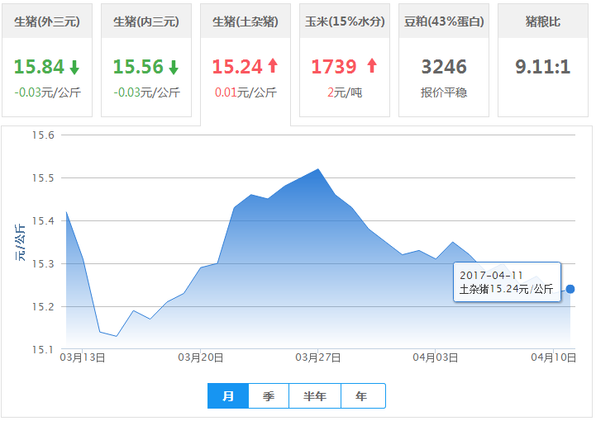The height and width of the screenshot is (421, 596).
Task: Click the blue data point marker on chart
Action: [570, 289]
